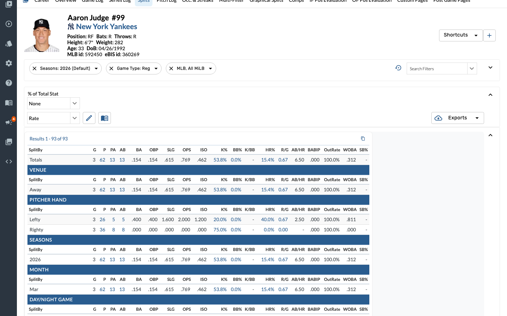
Task: Collapse the filters panel chevron
Action: [x=490, y=67]
